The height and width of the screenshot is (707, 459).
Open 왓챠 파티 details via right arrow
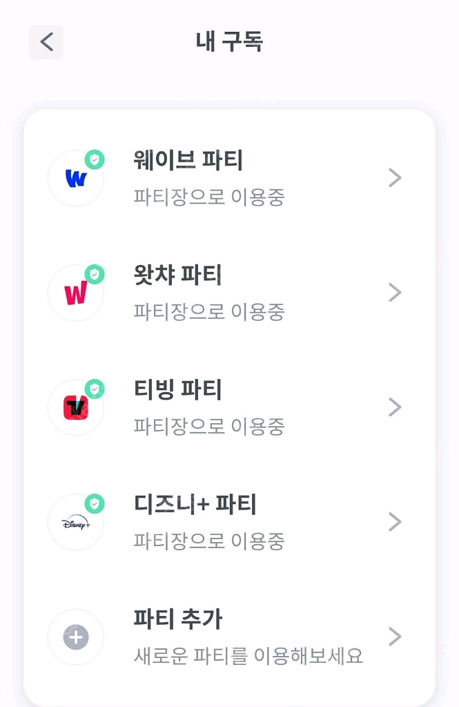(x=395, y=293)
